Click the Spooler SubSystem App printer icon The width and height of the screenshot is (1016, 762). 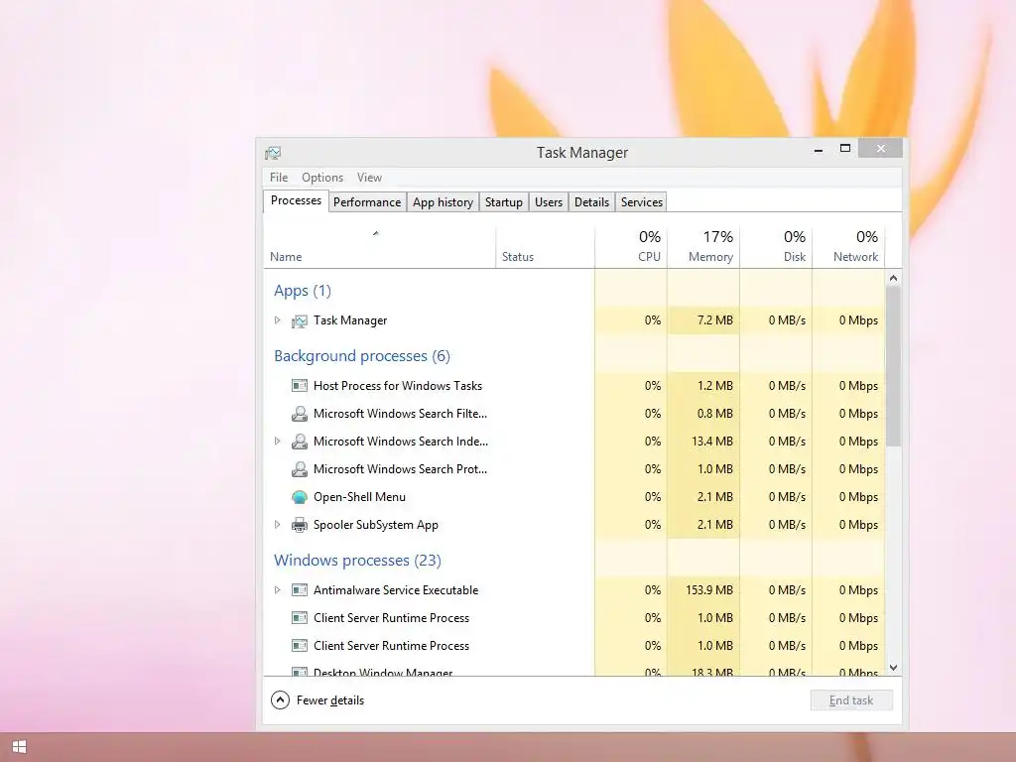[300, 525]
